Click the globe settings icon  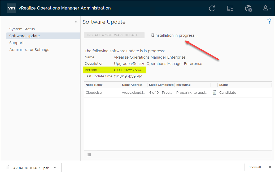[x=248, y=8]
